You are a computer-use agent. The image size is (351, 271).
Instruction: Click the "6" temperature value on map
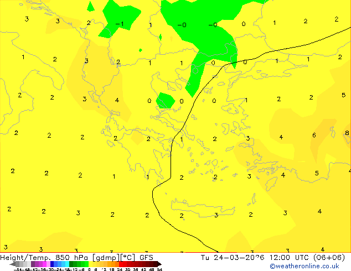click(x=314, y=135)
